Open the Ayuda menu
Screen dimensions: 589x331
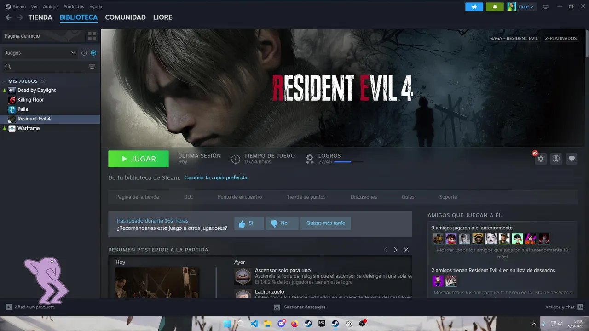pos(96,6)
